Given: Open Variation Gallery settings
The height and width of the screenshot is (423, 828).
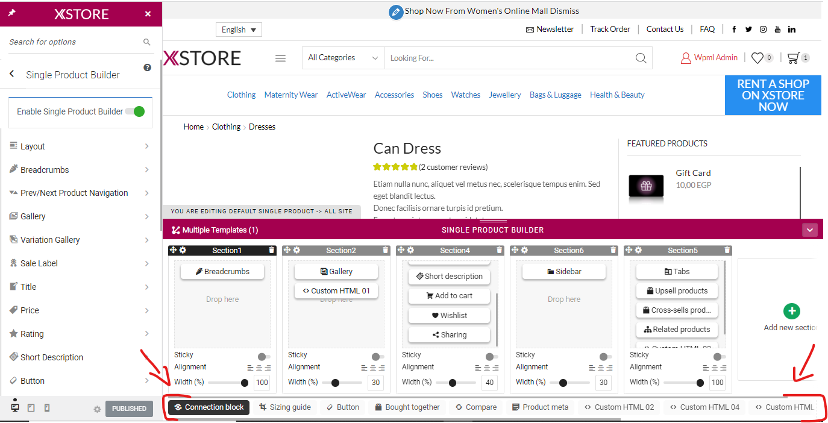Looking at the screenshot, I should pos(80,240).
